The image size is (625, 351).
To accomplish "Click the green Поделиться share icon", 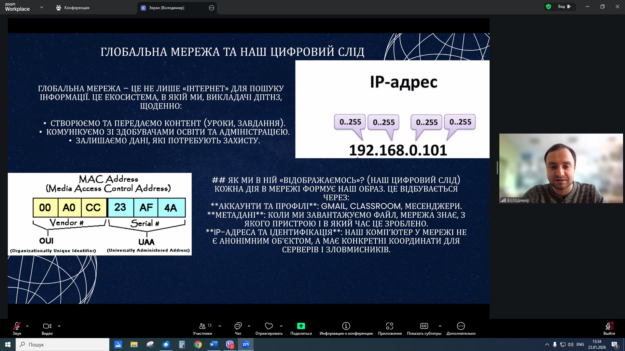I will [x=301, y=326].
